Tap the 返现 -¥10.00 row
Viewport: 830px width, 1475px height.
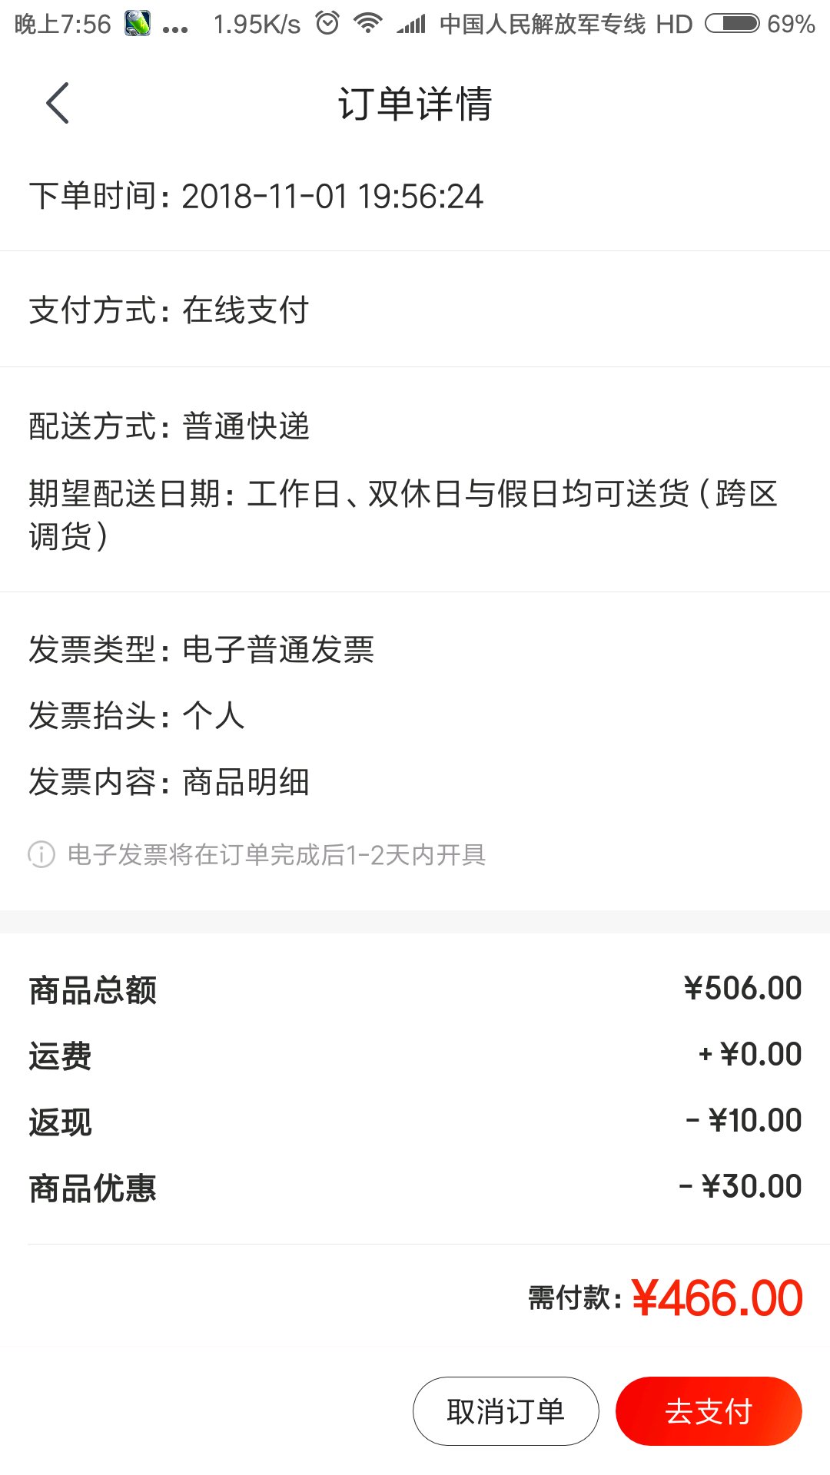[x=415, y=1121]
